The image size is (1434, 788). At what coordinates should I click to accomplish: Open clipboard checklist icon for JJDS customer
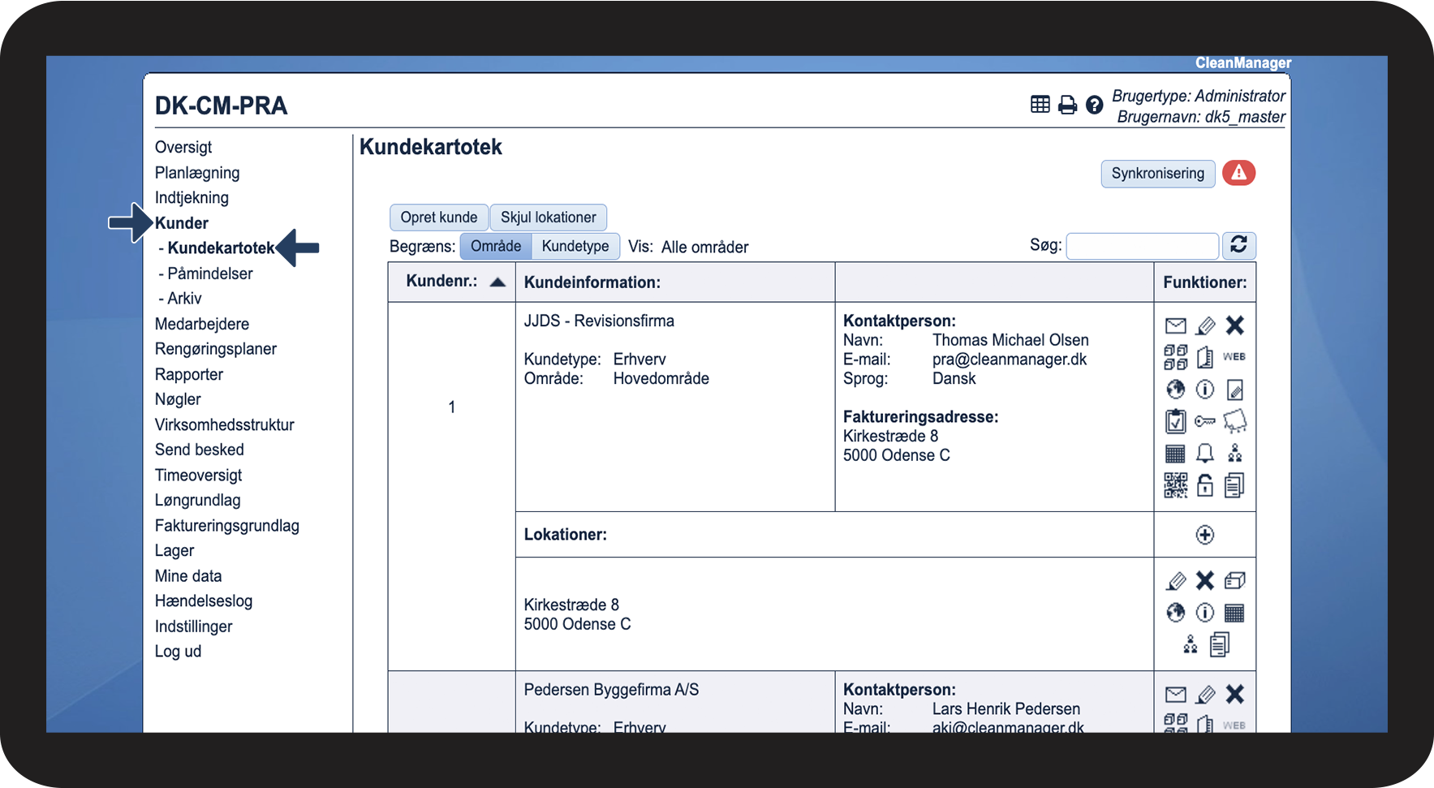[1175, 421]
